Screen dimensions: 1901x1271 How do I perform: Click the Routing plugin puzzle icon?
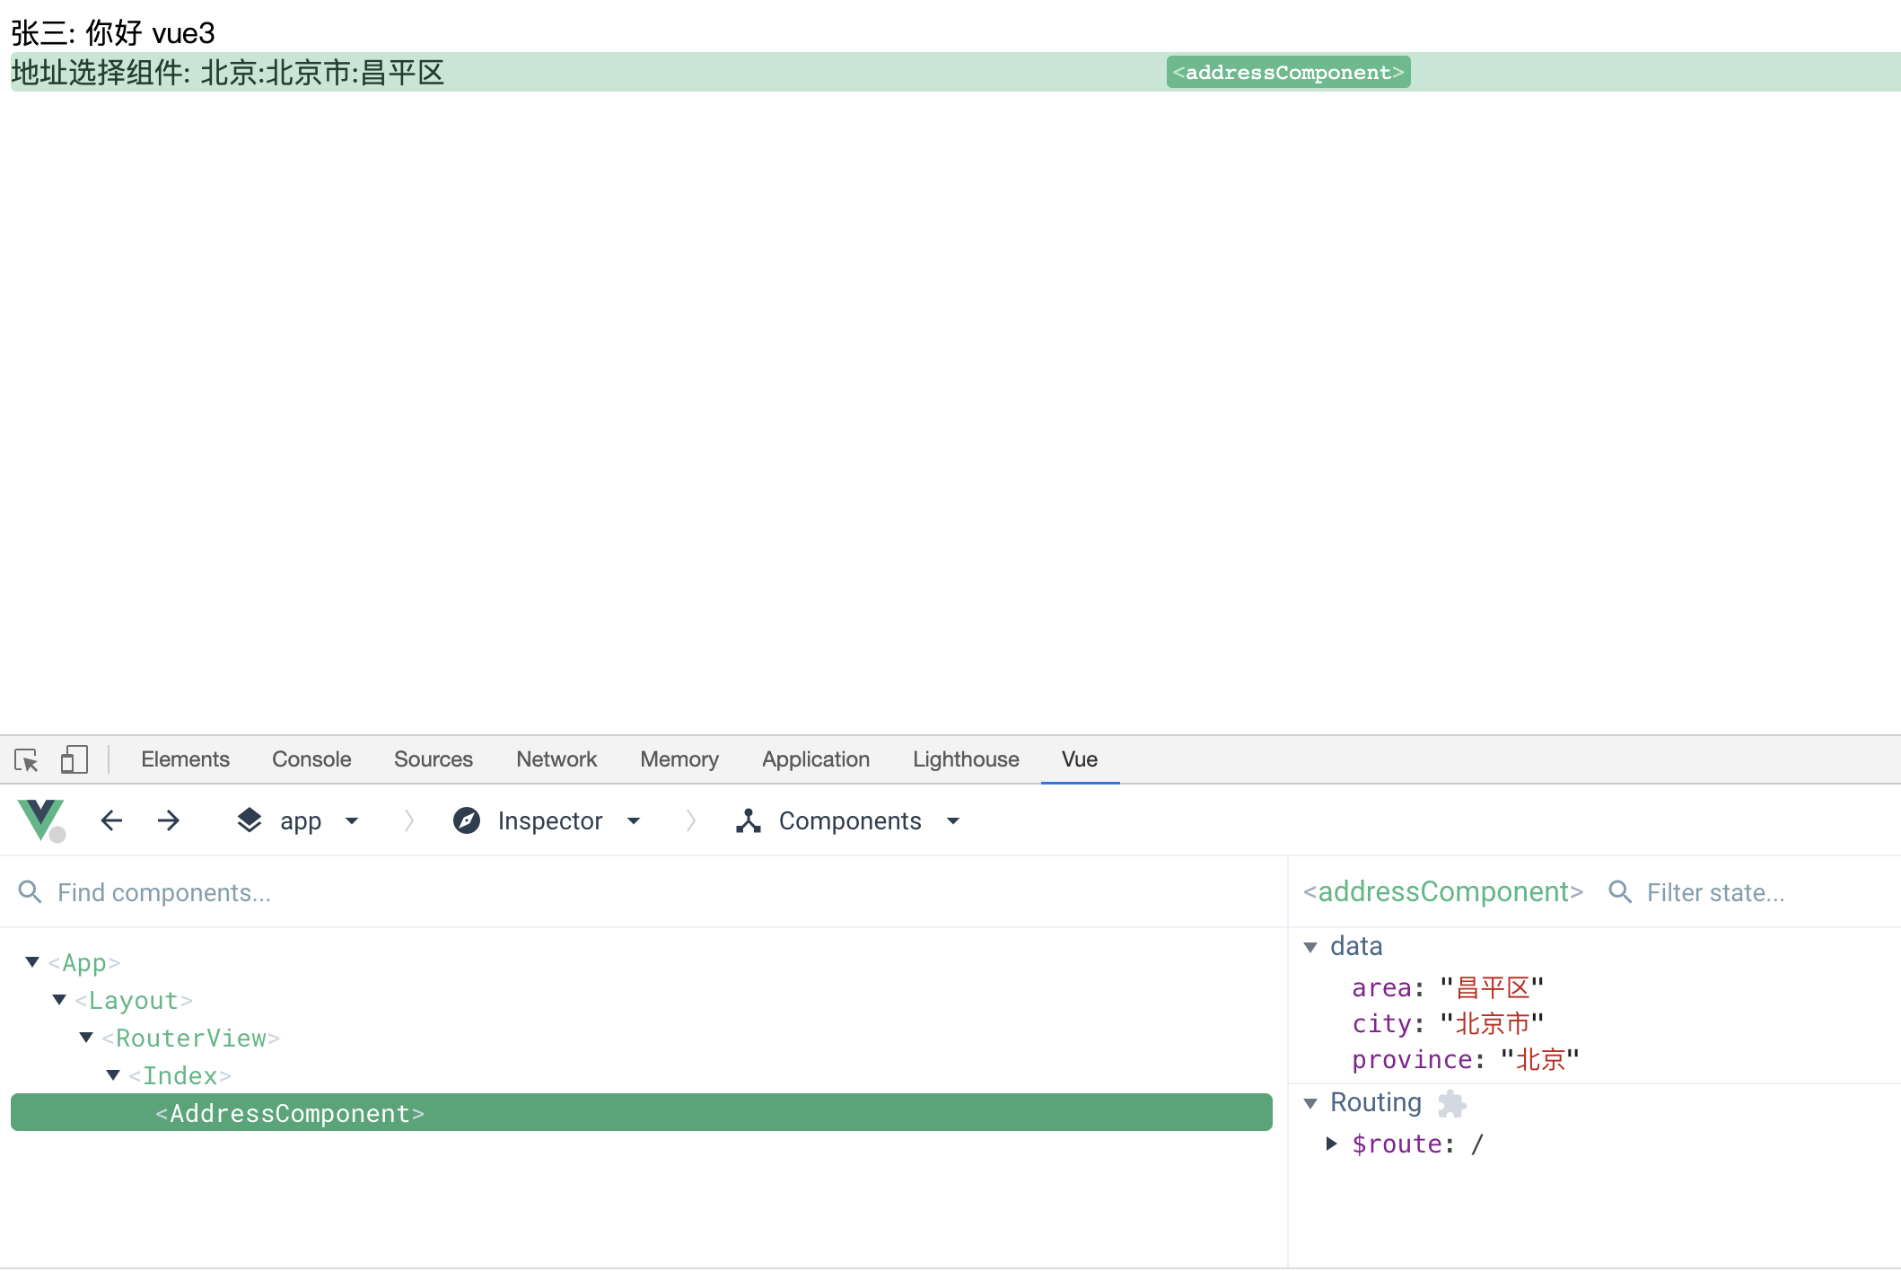[x=1451, y=1103]
